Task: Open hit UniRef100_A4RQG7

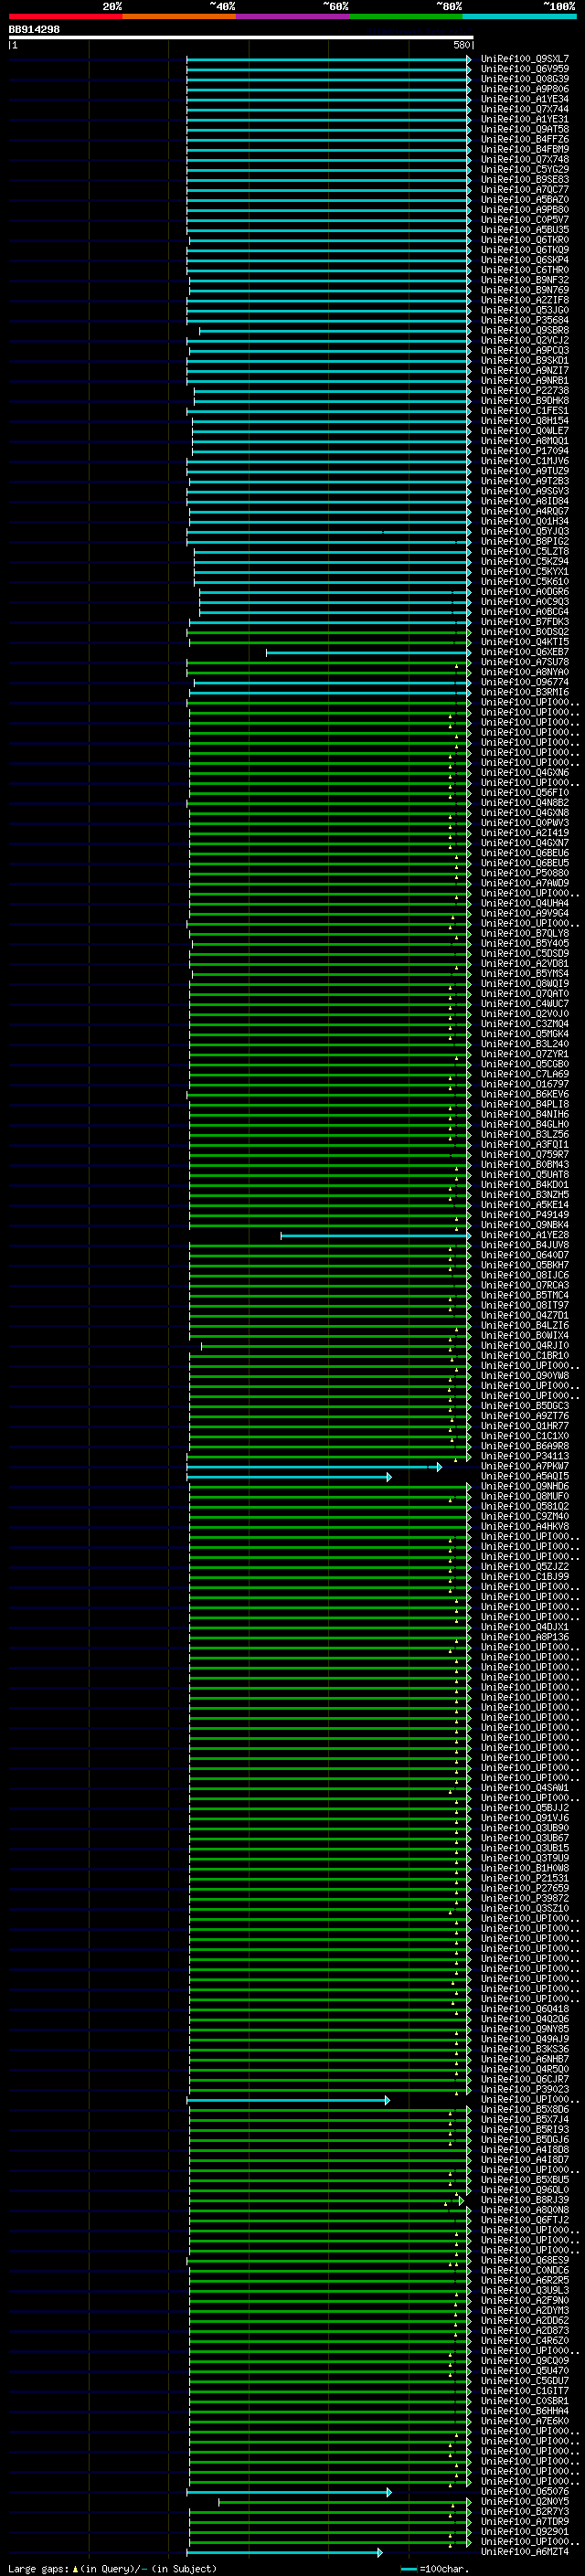Action: [x=524, y=511]
